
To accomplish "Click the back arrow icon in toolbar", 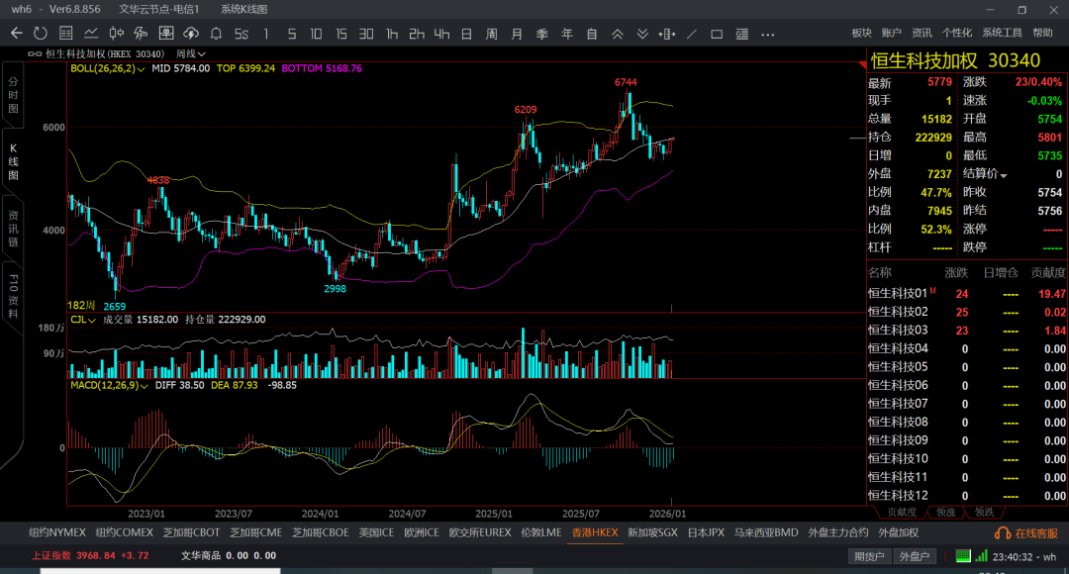I will click(16, 34).
